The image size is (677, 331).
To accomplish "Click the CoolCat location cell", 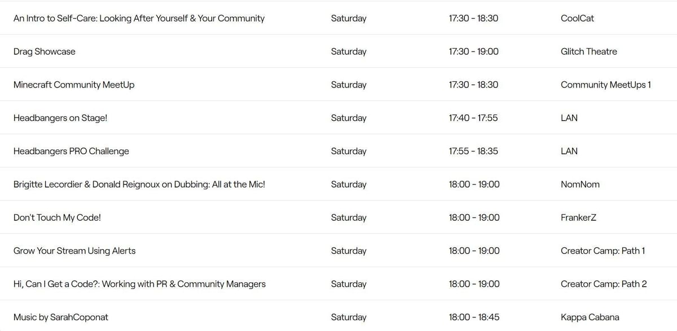I will tap(577, 18).
